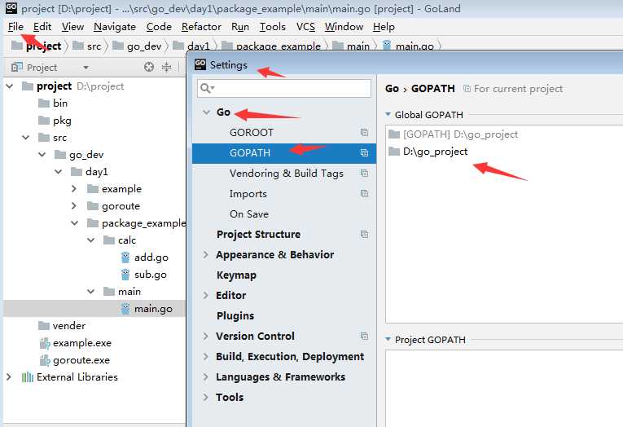Select Imports settings page

(x=248, y=194)
